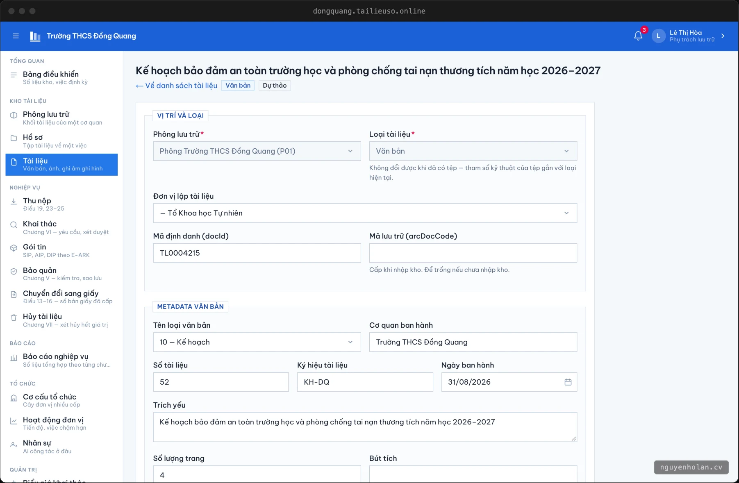Click the Gói tin package icon
The height and width of the screenshot is (483, 739).
(14, 248)
